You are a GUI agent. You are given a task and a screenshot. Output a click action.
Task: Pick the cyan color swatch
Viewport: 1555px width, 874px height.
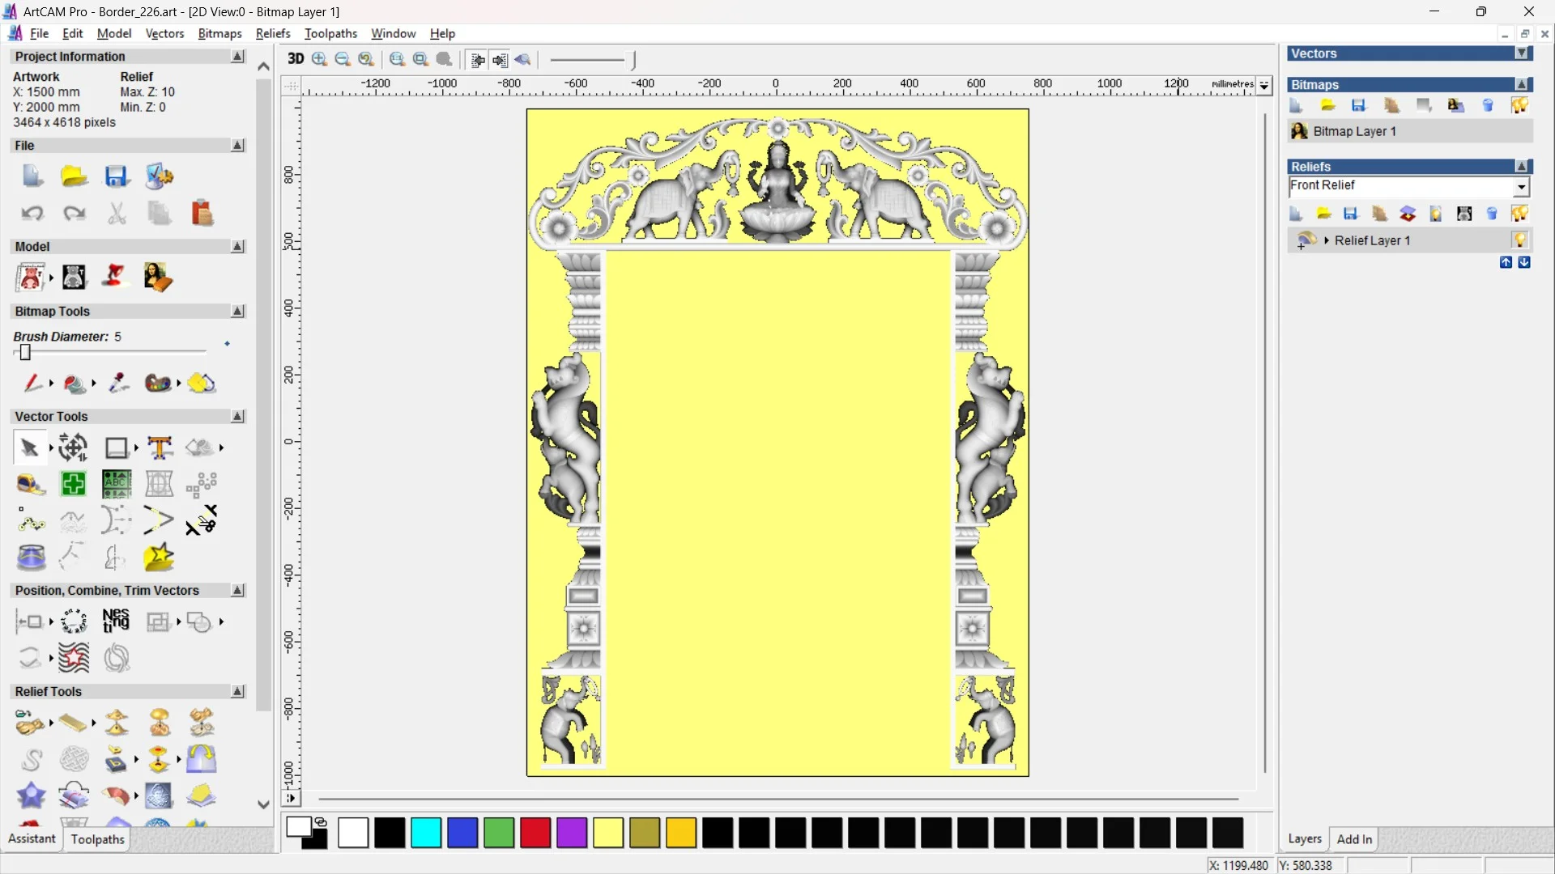coord(426,833)
